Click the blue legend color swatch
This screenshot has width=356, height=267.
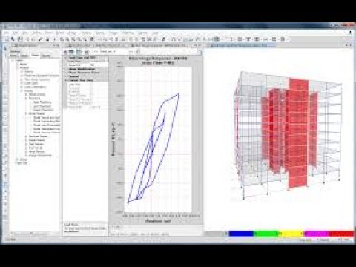click(241, 234)
